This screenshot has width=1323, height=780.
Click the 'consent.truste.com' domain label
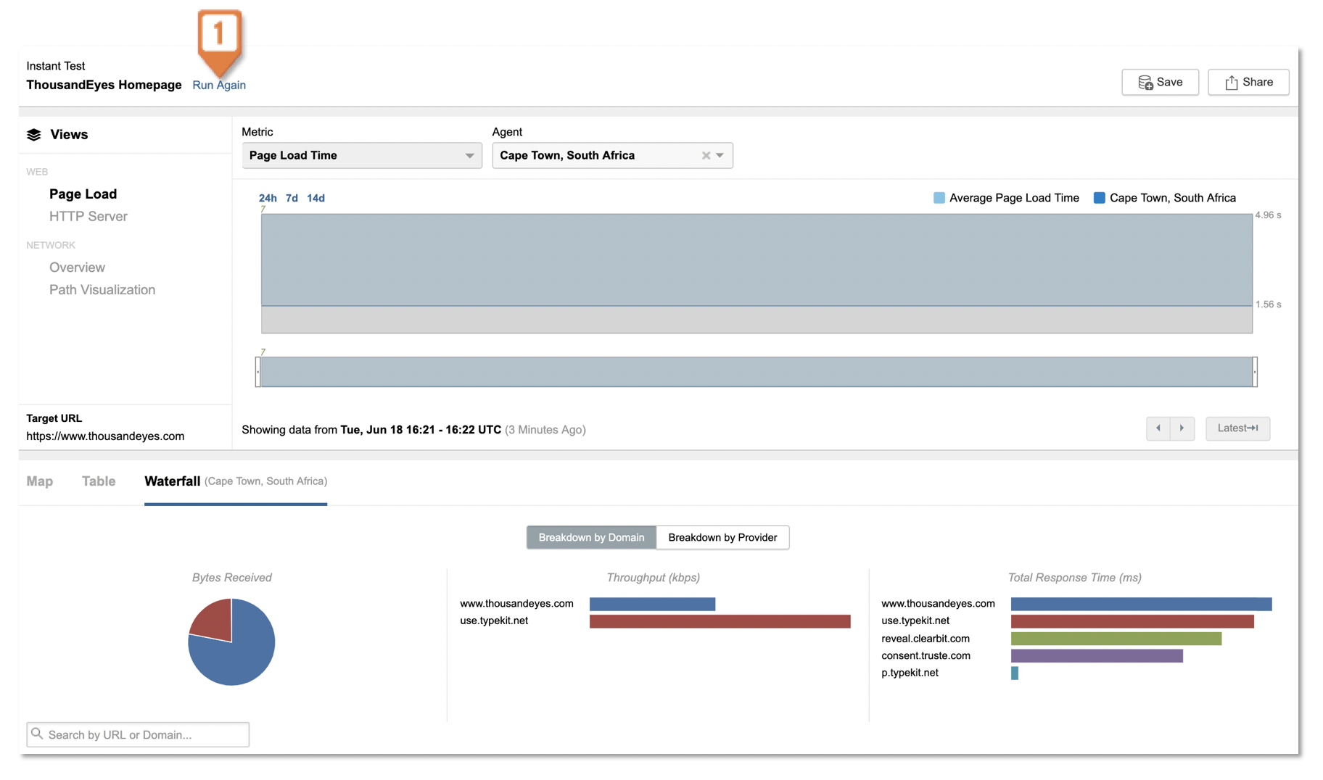click(926, 656)
